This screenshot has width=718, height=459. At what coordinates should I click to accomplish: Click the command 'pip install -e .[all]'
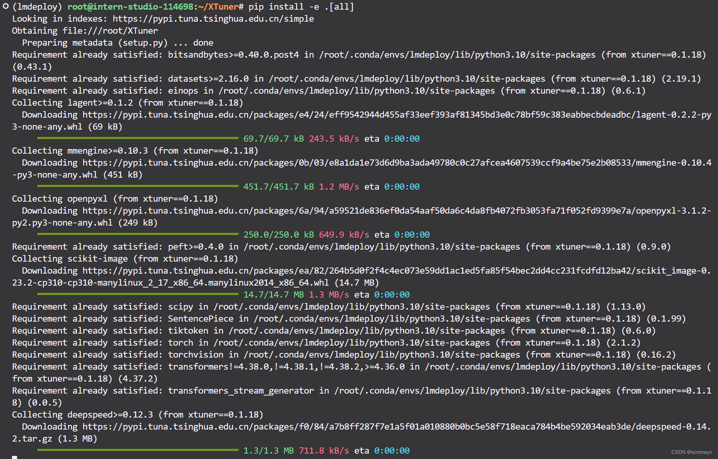301,7
